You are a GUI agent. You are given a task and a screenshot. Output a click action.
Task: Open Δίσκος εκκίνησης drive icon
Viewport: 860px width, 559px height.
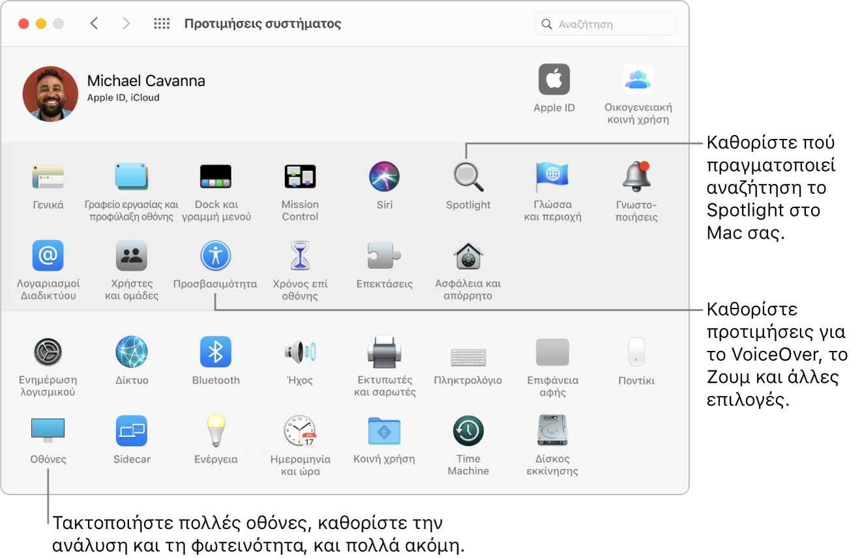[552, 431]
